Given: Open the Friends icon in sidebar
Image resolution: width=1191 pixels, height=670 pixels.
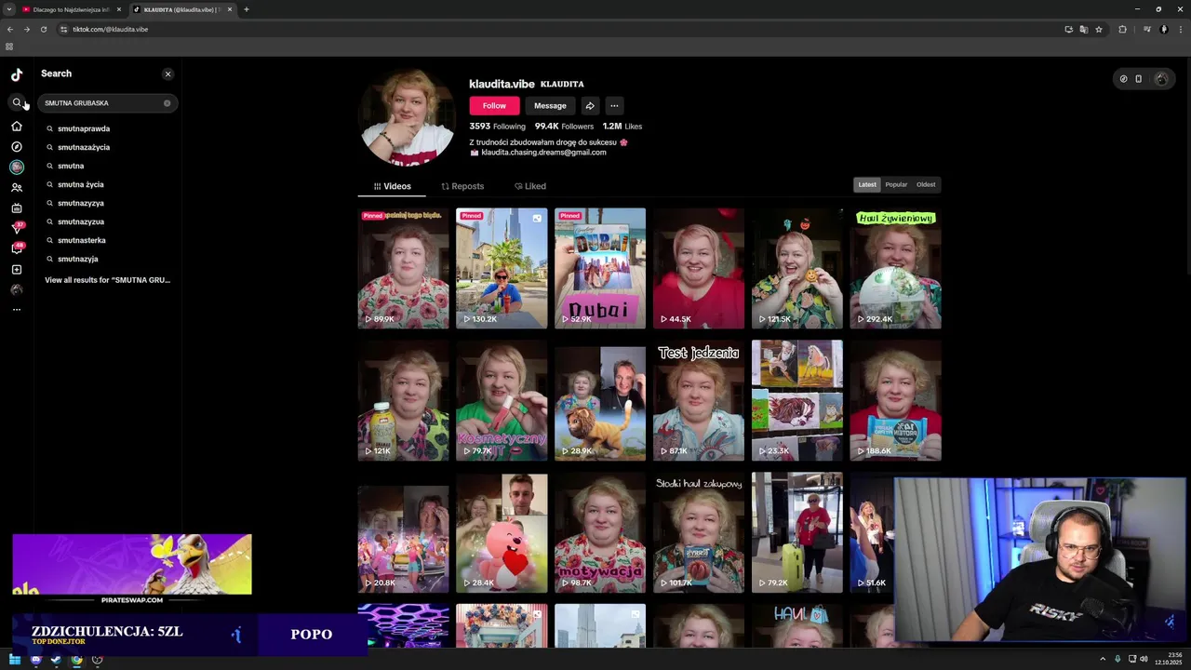Looking at the screenshot, I should coord(17,188).
